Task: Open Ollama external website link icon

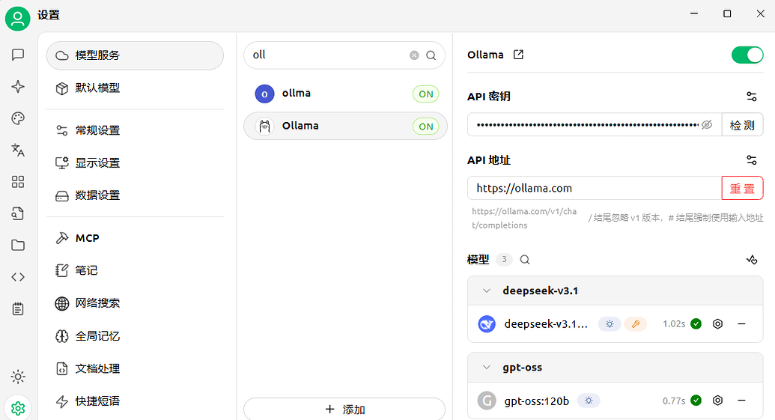Action: tap(518, 55)
